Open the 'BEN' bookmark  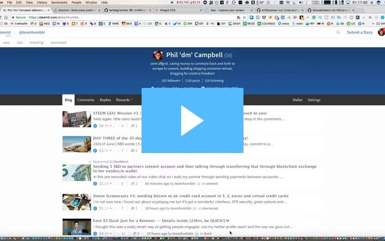coord(127,24)
